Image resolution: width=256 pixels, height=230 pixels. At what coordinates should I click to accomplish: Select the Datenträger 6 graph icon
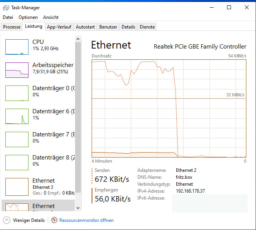click(17, 116)
